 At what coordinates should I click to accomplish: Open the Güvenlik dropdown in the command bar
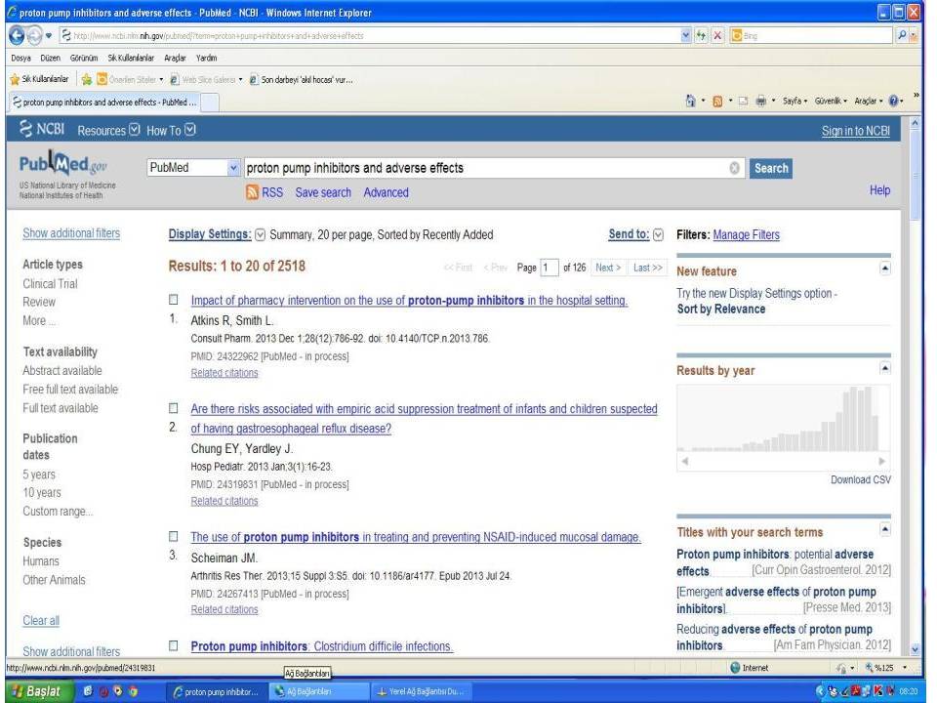tap(831, 101)
